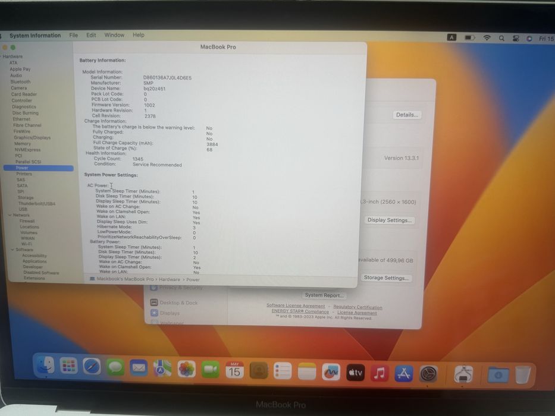Screen dimensions: 555x416
Task: Open Reminders app in dock
Action: click(283, 371)
